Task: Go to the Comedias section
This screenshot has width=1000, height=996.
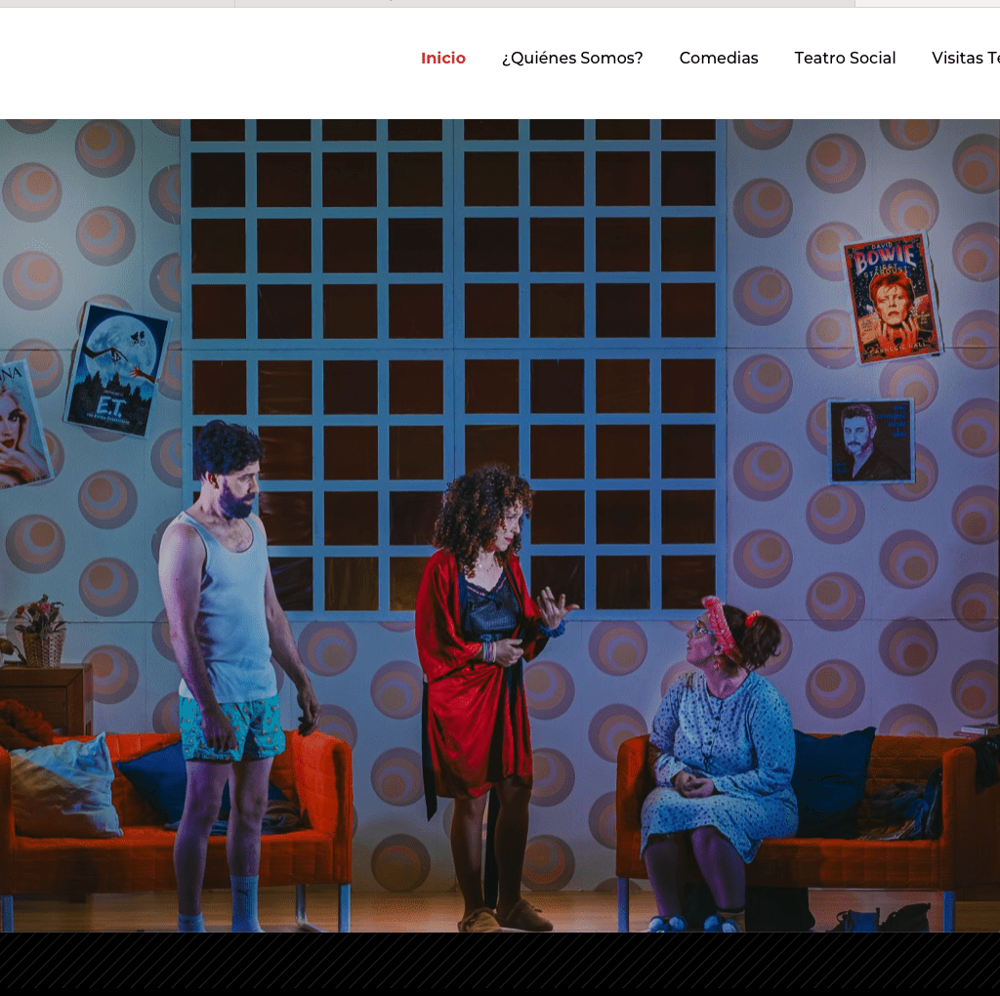Action: 718,58
